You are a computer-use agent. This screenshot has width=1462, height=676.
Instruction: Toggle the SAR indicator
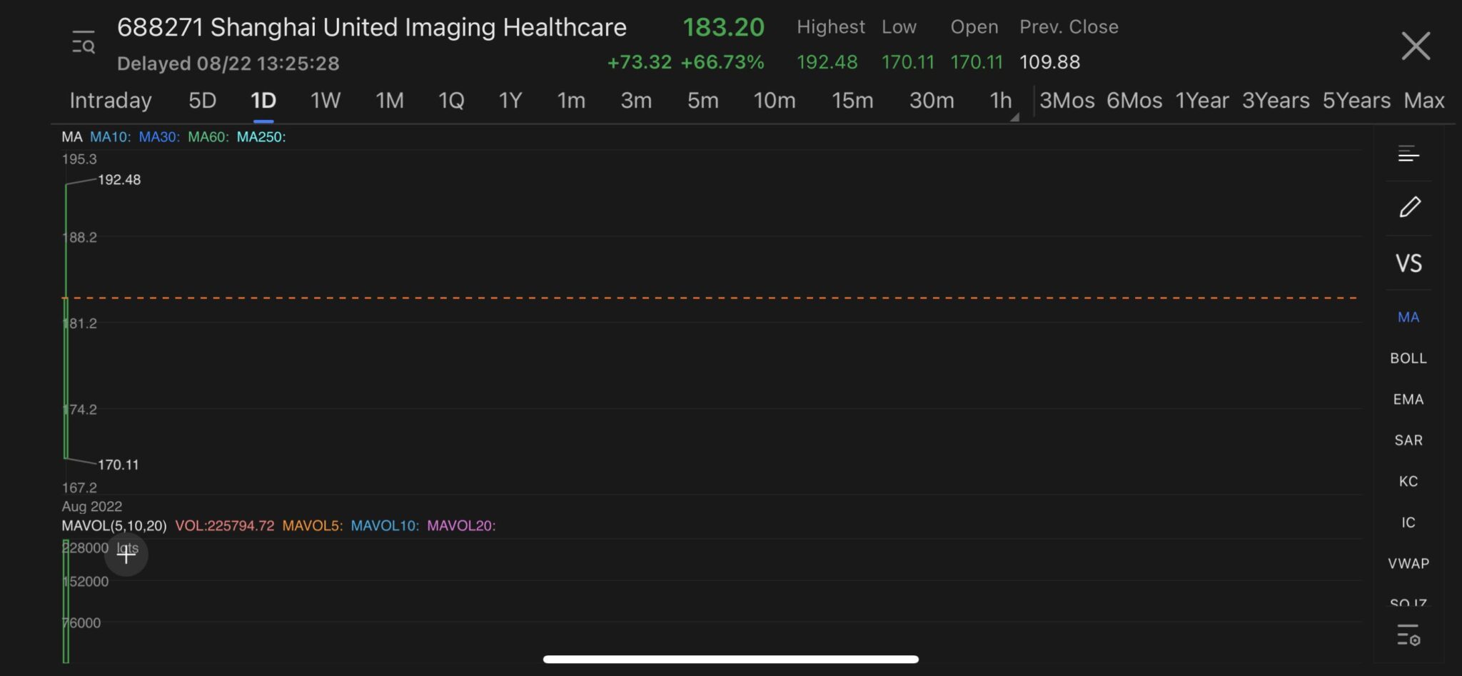coord(1408,440)
